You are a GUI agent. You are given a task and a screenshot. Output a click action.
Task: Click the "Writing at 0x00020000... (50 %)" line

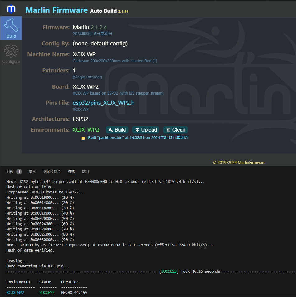coord(40,219)
